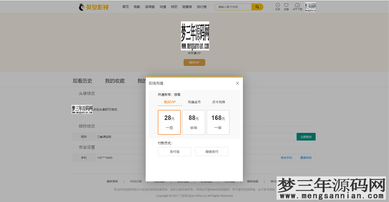Switch to the 我的收藏 tab
Screen dimensions: 389x202
click(x=115, y=81)
